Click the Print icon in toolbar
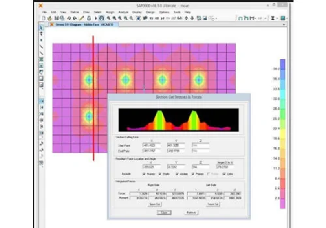This screenshot has height=228, width=326. (62, 18)
